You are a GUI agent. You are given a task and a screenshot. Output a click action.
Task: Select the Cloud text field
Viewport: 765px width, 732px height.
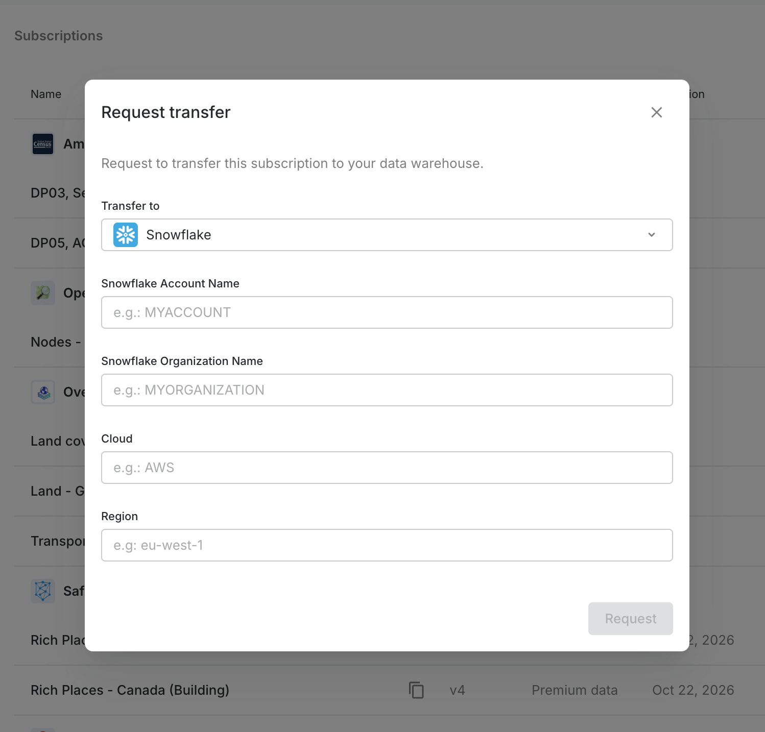[387, 468]
